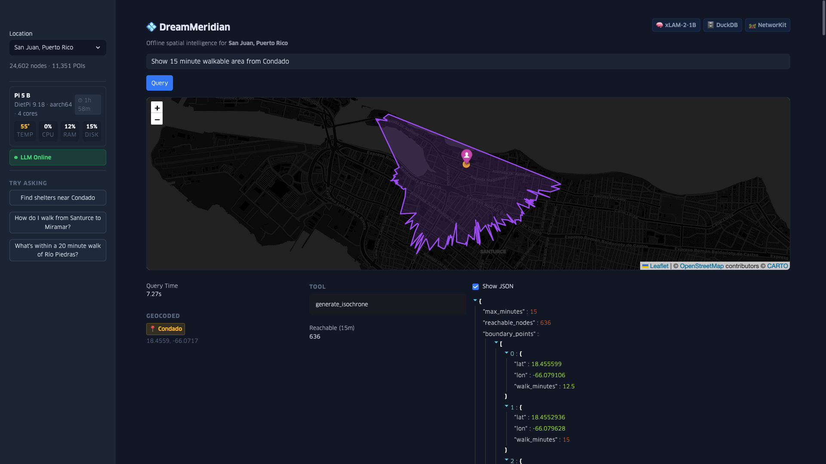
Task: Open the CARTO attribution link
Action: point(777,266)
